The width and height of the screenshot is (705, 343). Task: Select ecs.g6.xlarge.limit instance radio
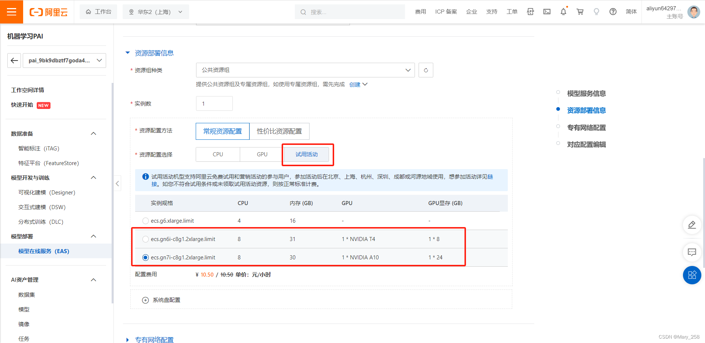(x=145, y=221)
